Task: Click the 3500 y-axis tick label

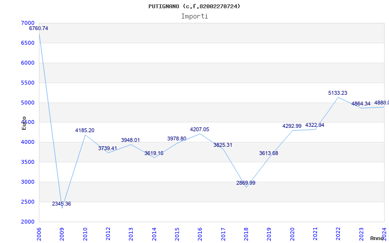Action: coord(28,162)
